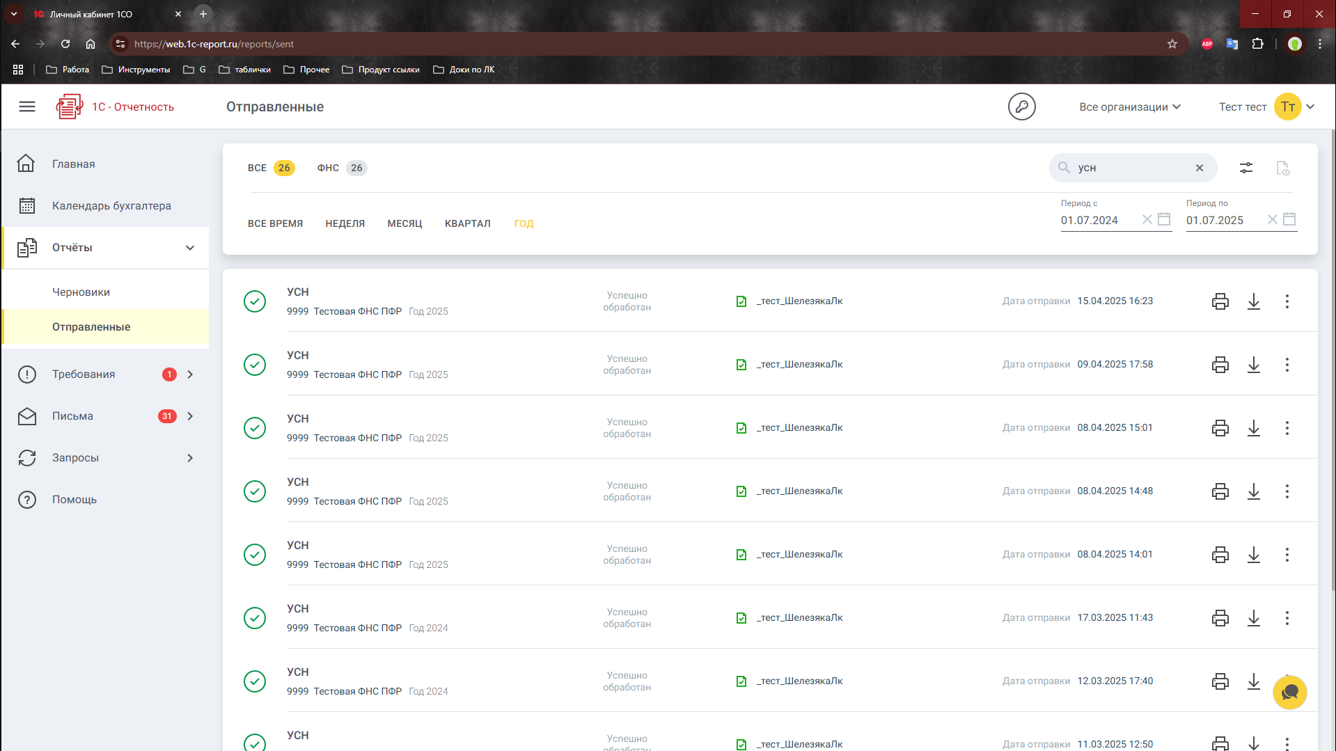Go to Календарь бухгалтера
This screenshot has width=1336, height=751.
111,206
